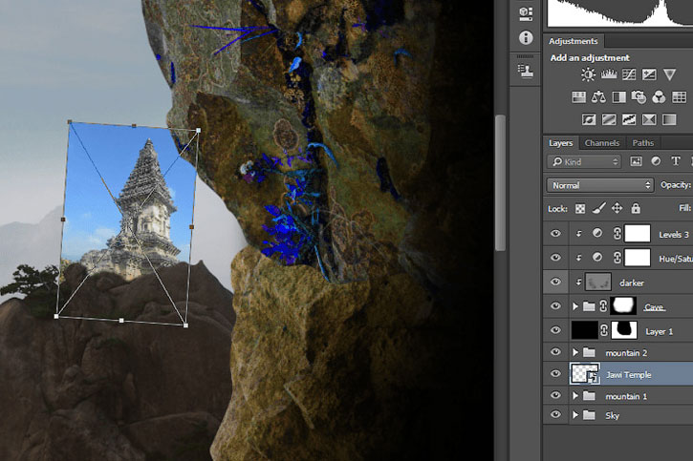Image resolution: width=693 pixels, height=461 pixels.
Task: Filter layers by adjustment layers
Action: (656, 161)
